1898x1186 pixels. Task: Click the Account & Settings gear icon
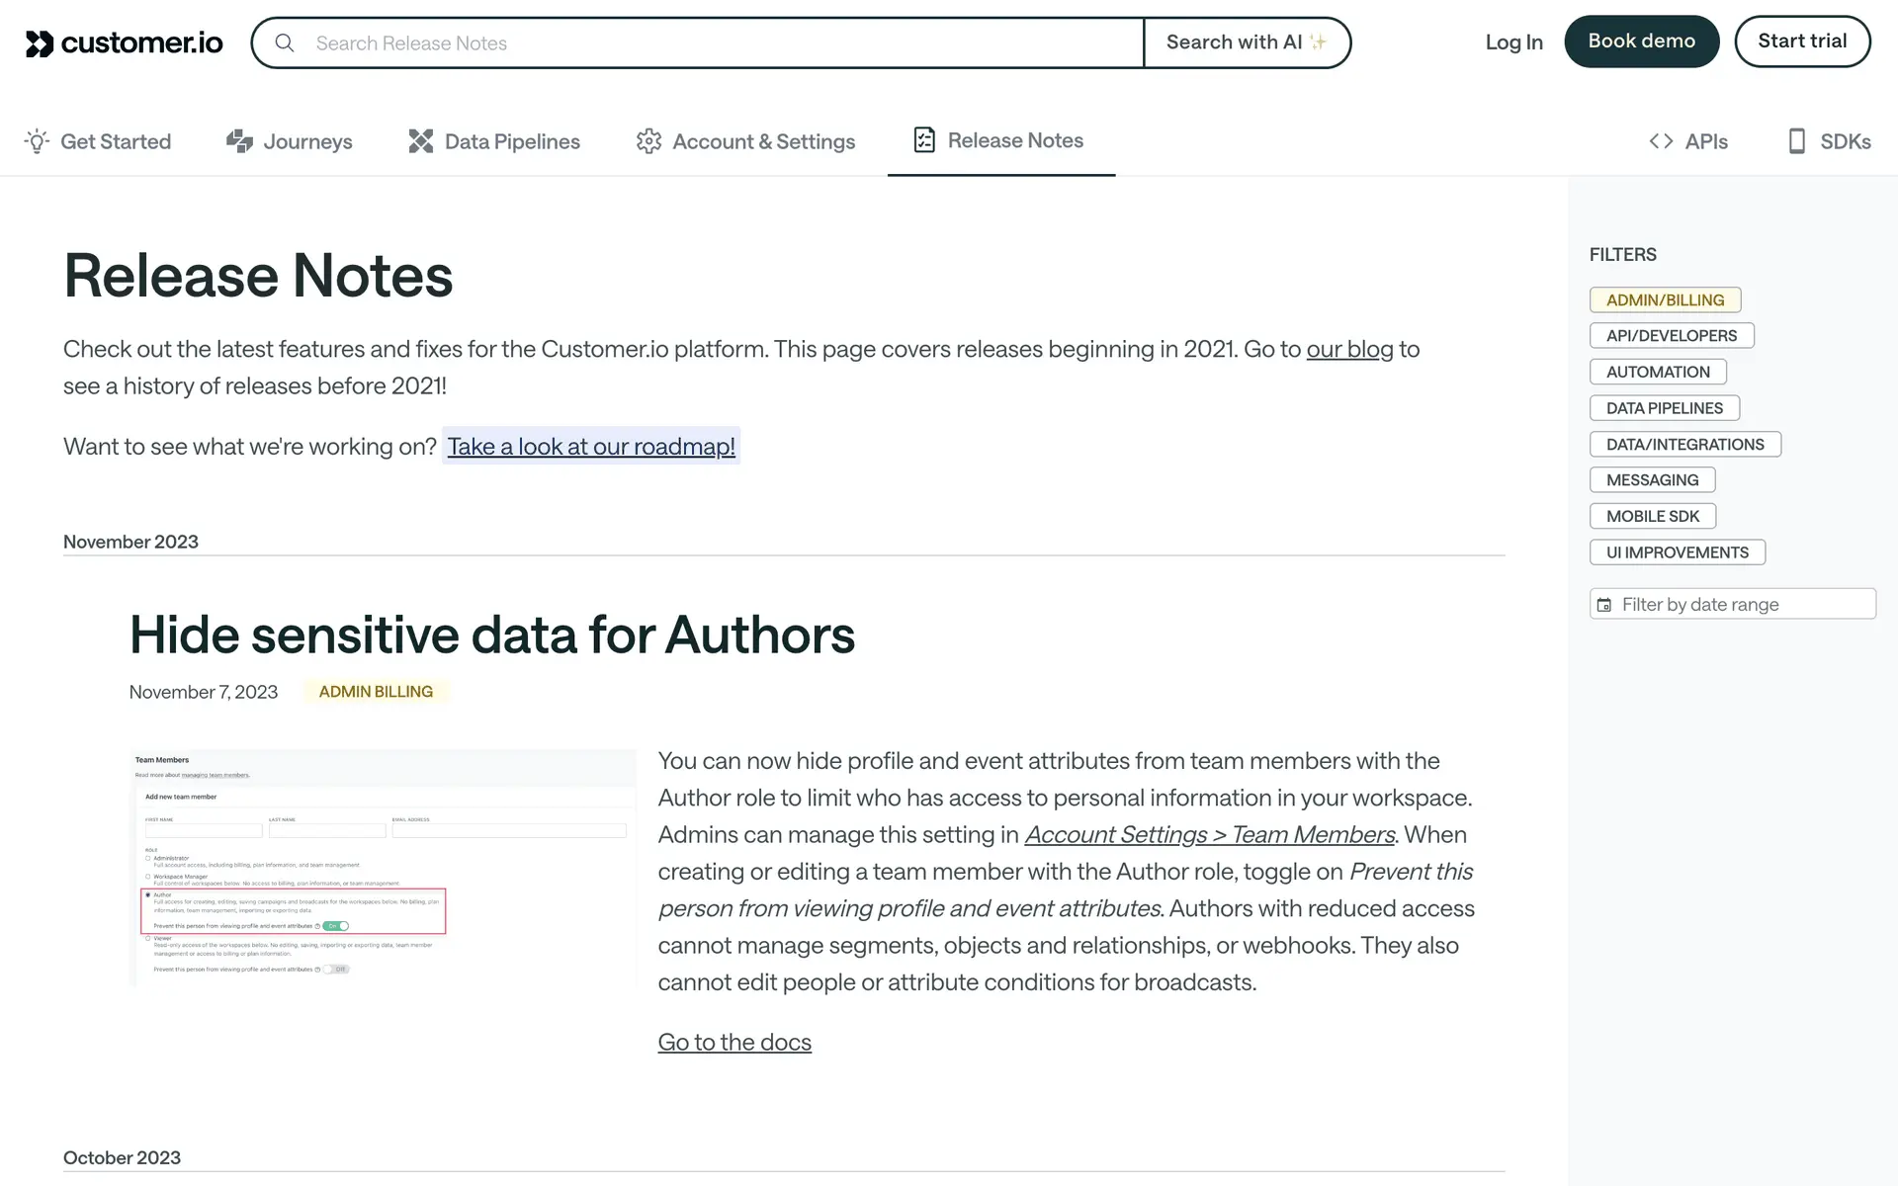click(x=648, y=141)
